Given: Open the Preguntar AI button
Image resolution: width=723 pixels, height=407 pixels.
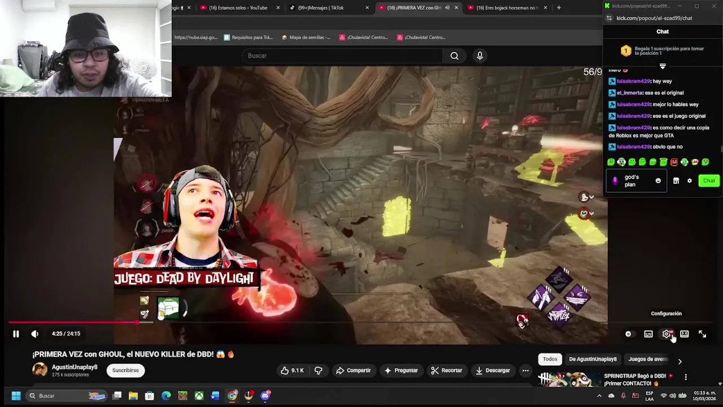Looking at the screenshot, I should point(401,370).
